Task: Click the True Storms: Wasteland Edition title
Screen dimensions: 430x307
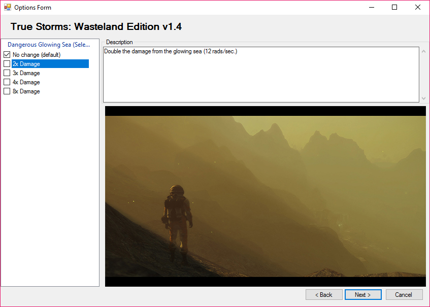Action: (96, 26)
